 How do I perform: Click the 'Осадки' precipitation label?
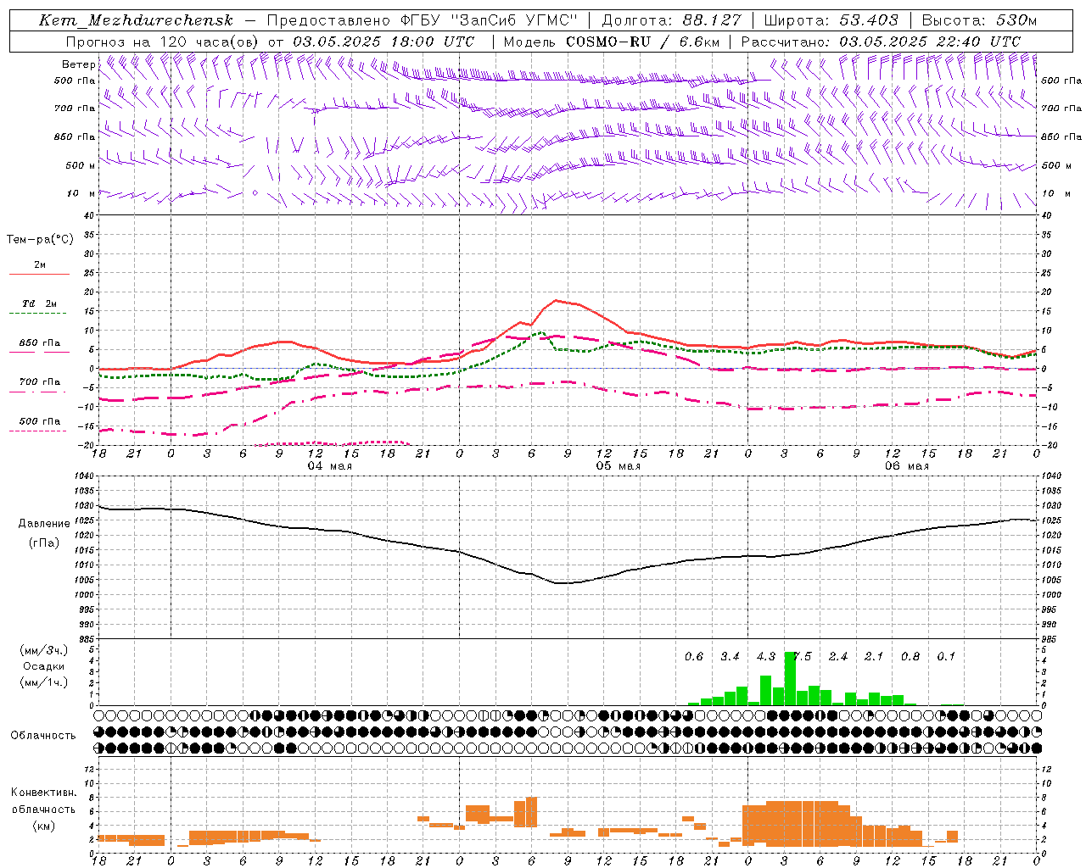44,666
